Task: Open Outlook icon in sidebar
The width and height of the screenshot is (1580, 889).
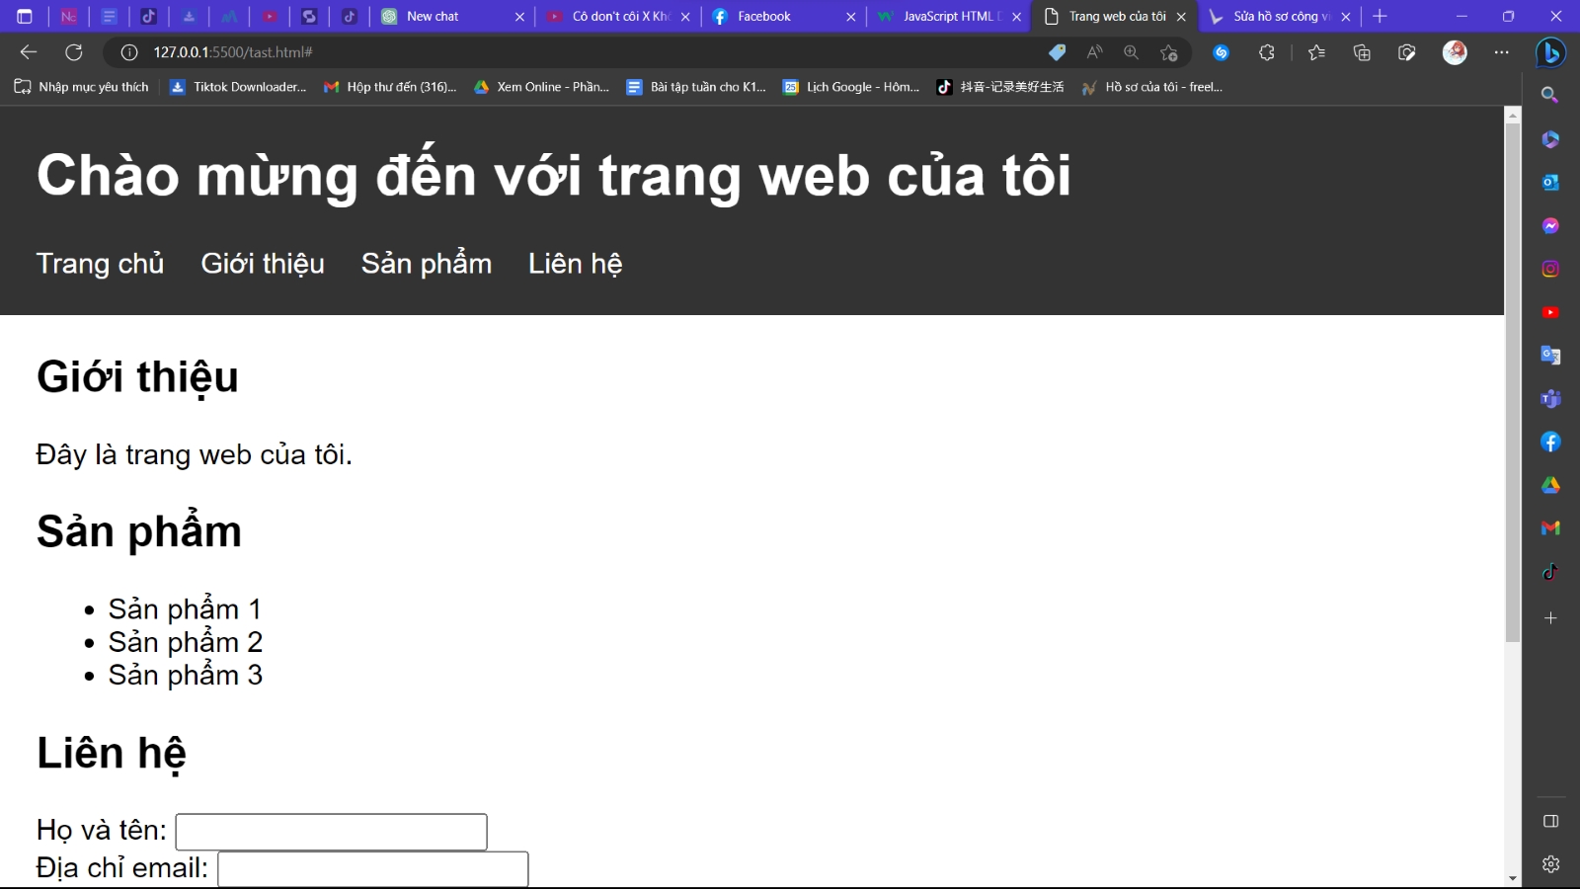Action: [x=1550, y=182]
